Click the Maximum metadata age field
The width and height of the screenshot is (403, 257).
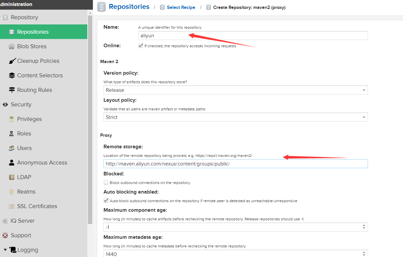coord(232,254)
